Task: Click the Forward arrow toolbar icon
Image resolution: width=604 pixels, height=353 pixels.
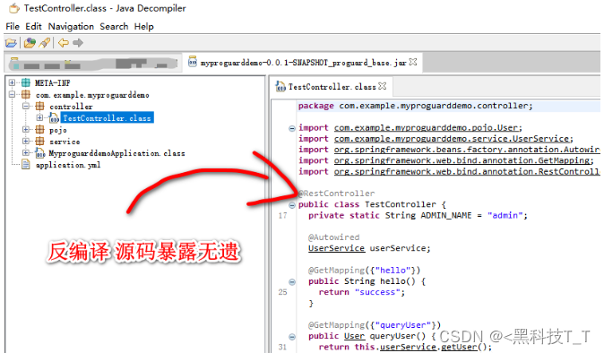Action: 78,43
